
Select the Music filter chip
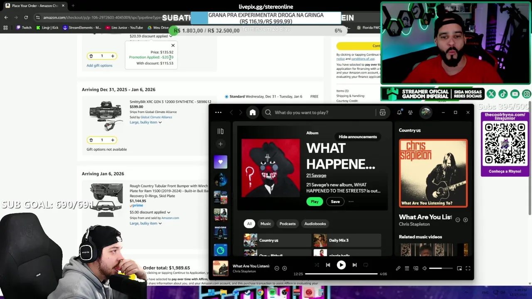point(266,223)
